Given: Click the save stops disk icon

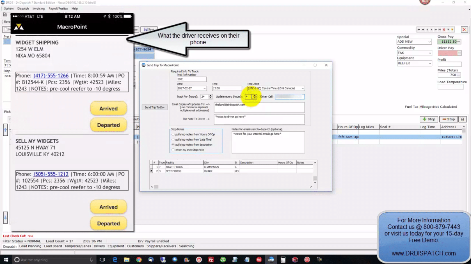Looking at the screenshot, I should (x=462, y=119).
